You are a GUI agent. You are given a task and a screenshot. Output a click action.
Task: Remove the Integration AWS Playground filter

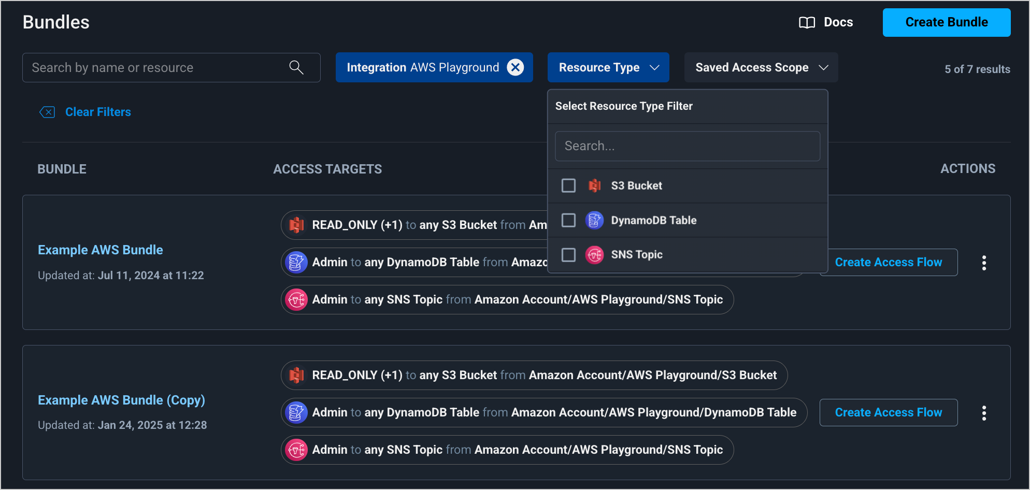point(515,67)
